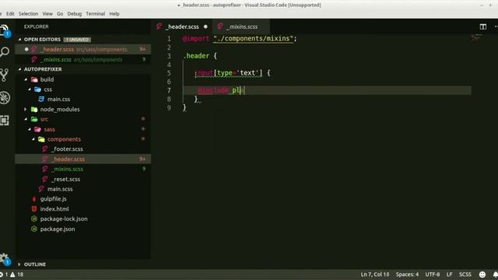Viewport: 498px width, 280px height.
Task: Open _mixins.scss in components folder
Action: [x=68, y=169]
